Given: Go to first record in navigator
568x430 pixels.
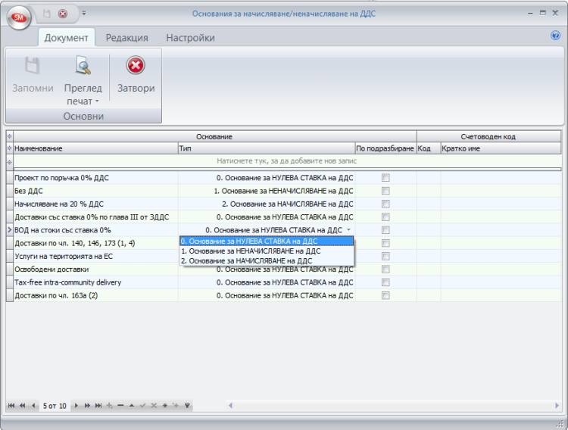Looking at the screenshot, I should 11,405.
